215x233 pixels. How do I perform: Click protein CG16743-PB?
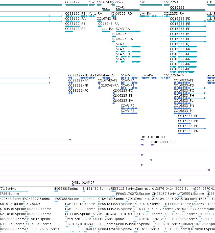point(108,80)
